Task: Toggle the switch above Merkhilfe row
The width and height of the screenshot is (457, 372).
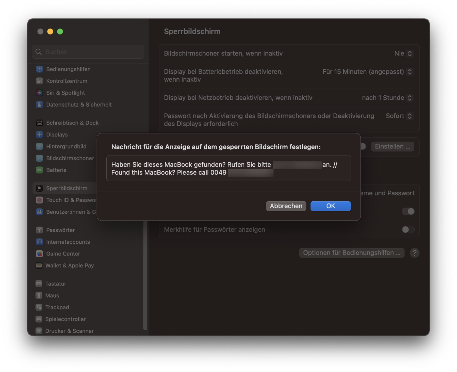Action: (408, 211)
